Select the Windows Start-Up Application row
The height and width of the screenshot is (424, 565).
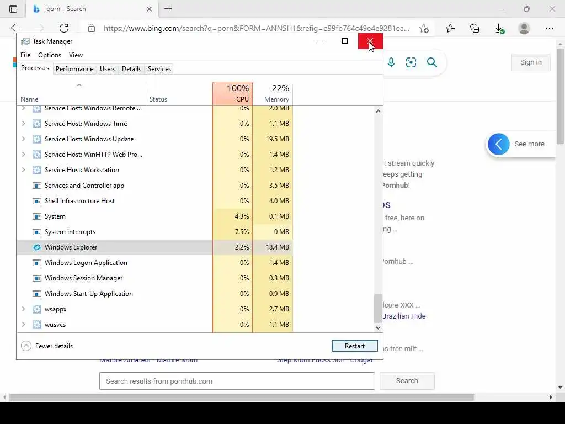coord(155,294)
